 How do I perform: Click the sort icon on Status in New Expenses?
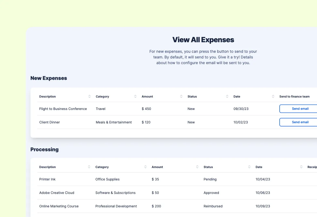pyautogui.click(x=227, y=96)
